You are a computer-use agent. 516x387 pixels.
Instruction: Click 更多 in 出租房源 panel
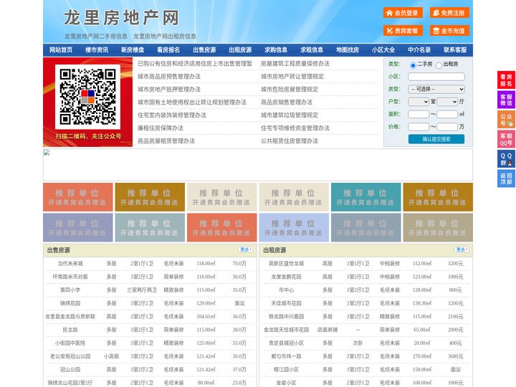[462, 249]
